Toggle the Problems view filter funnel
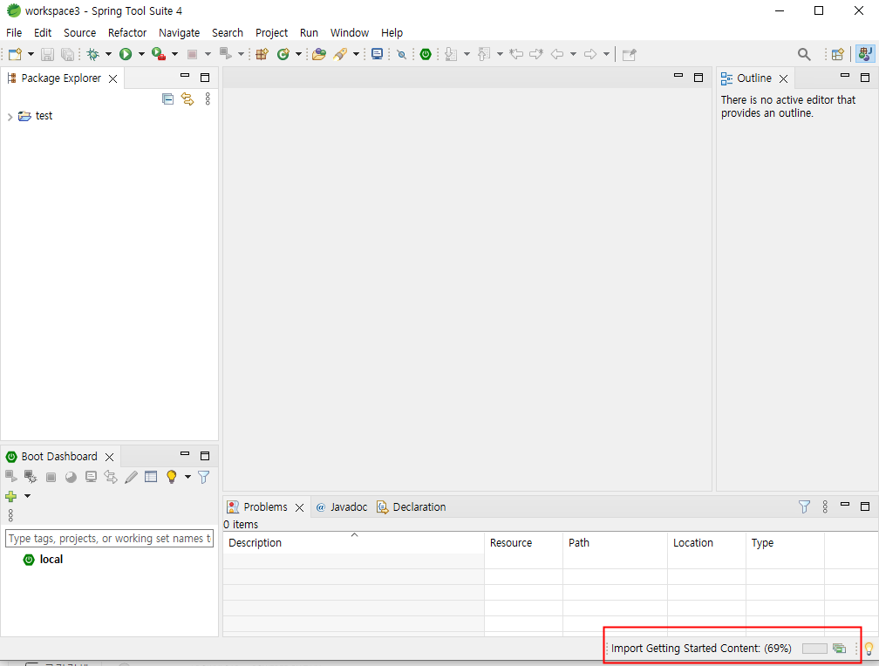This screenshot has height=666, width=879. [804, 506]
